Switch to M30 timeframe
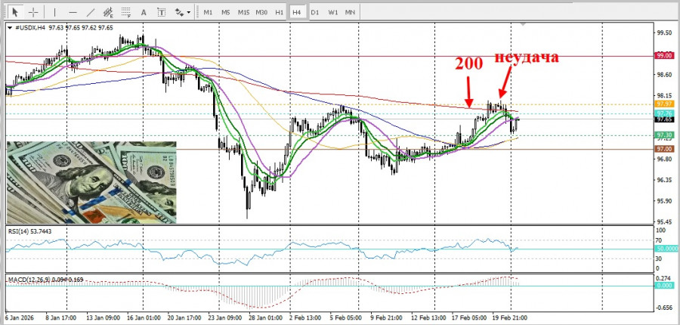This screenshot has width=680, height=325. [261, 12]
